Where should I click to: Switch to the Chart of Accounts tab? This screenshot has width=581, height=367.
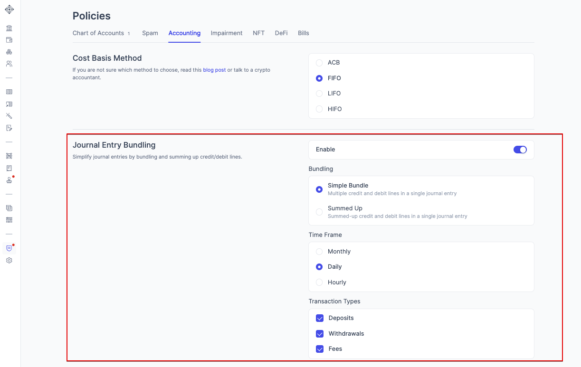click(97, 33)
